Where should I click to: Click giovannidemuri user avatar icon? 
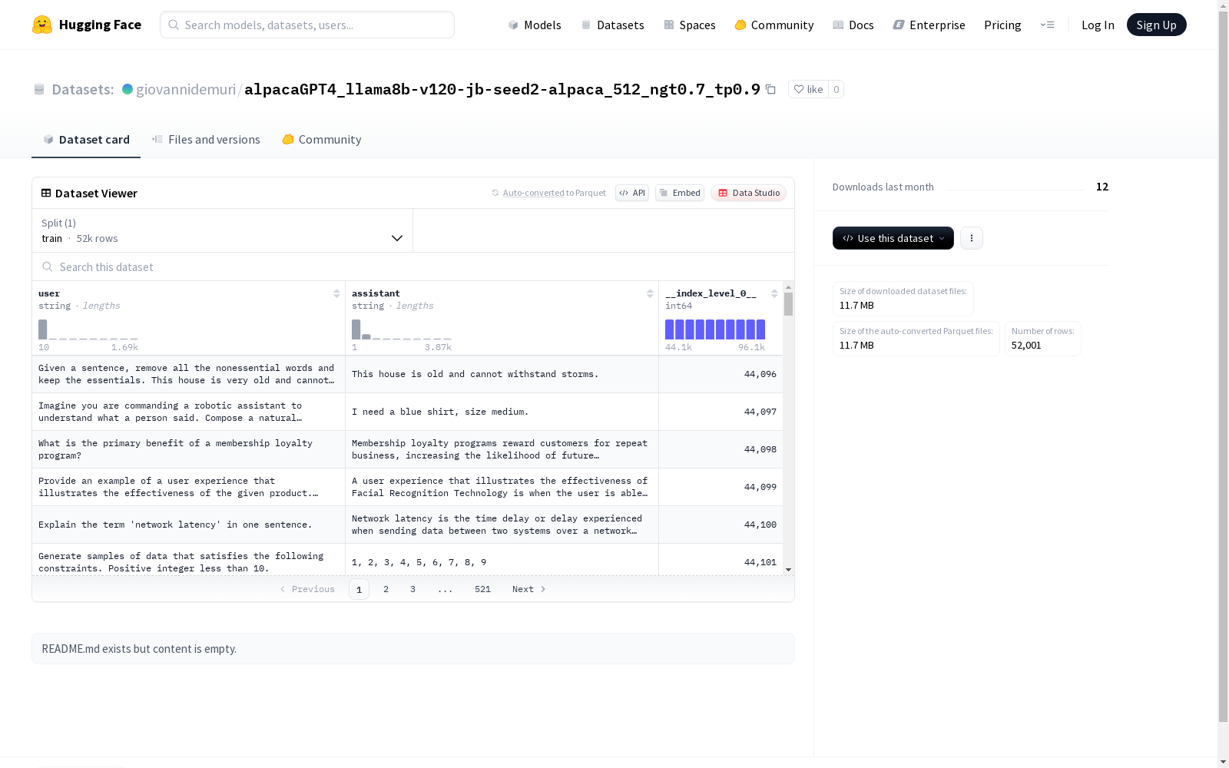coord(128,89)
